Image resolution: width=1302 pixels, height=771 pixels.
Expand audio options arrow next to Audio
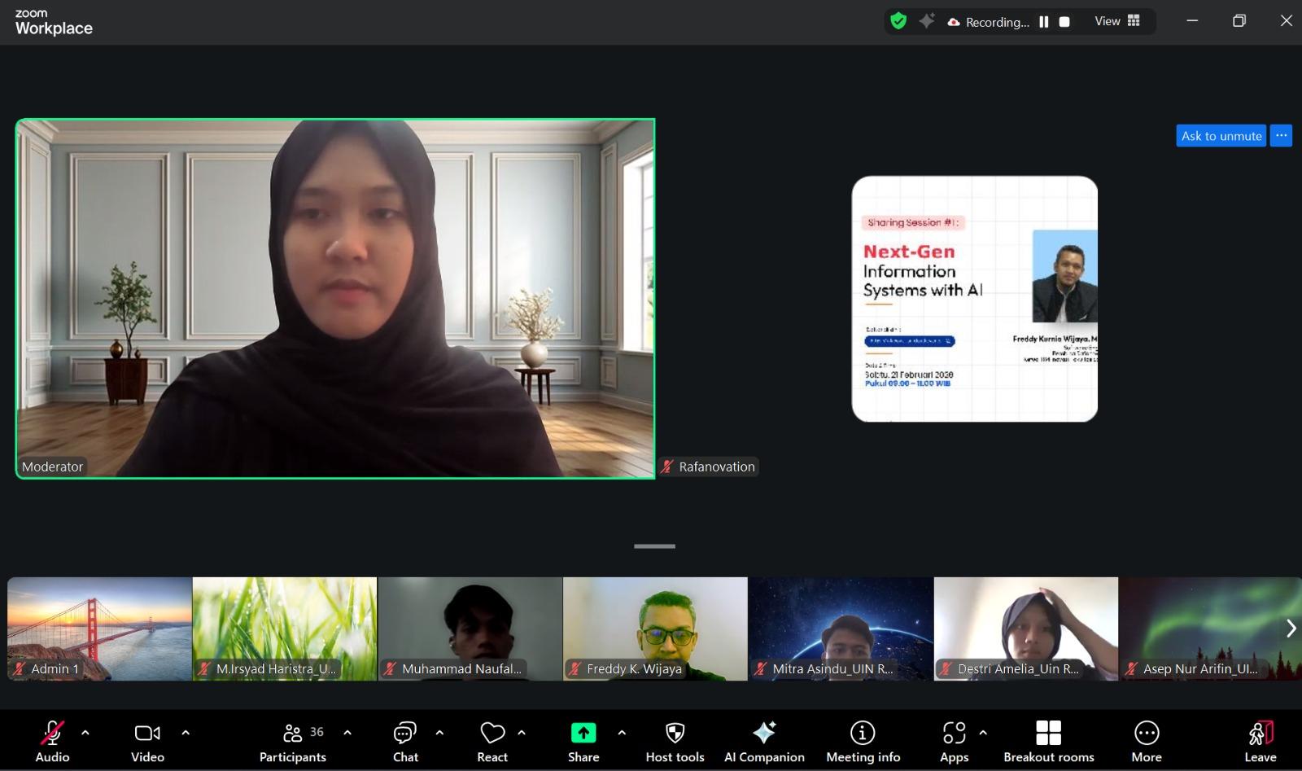pos(85,733)
